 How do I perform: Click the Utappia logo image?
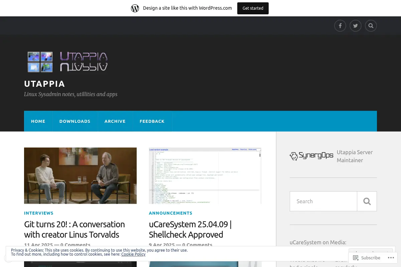click(68, 62)
